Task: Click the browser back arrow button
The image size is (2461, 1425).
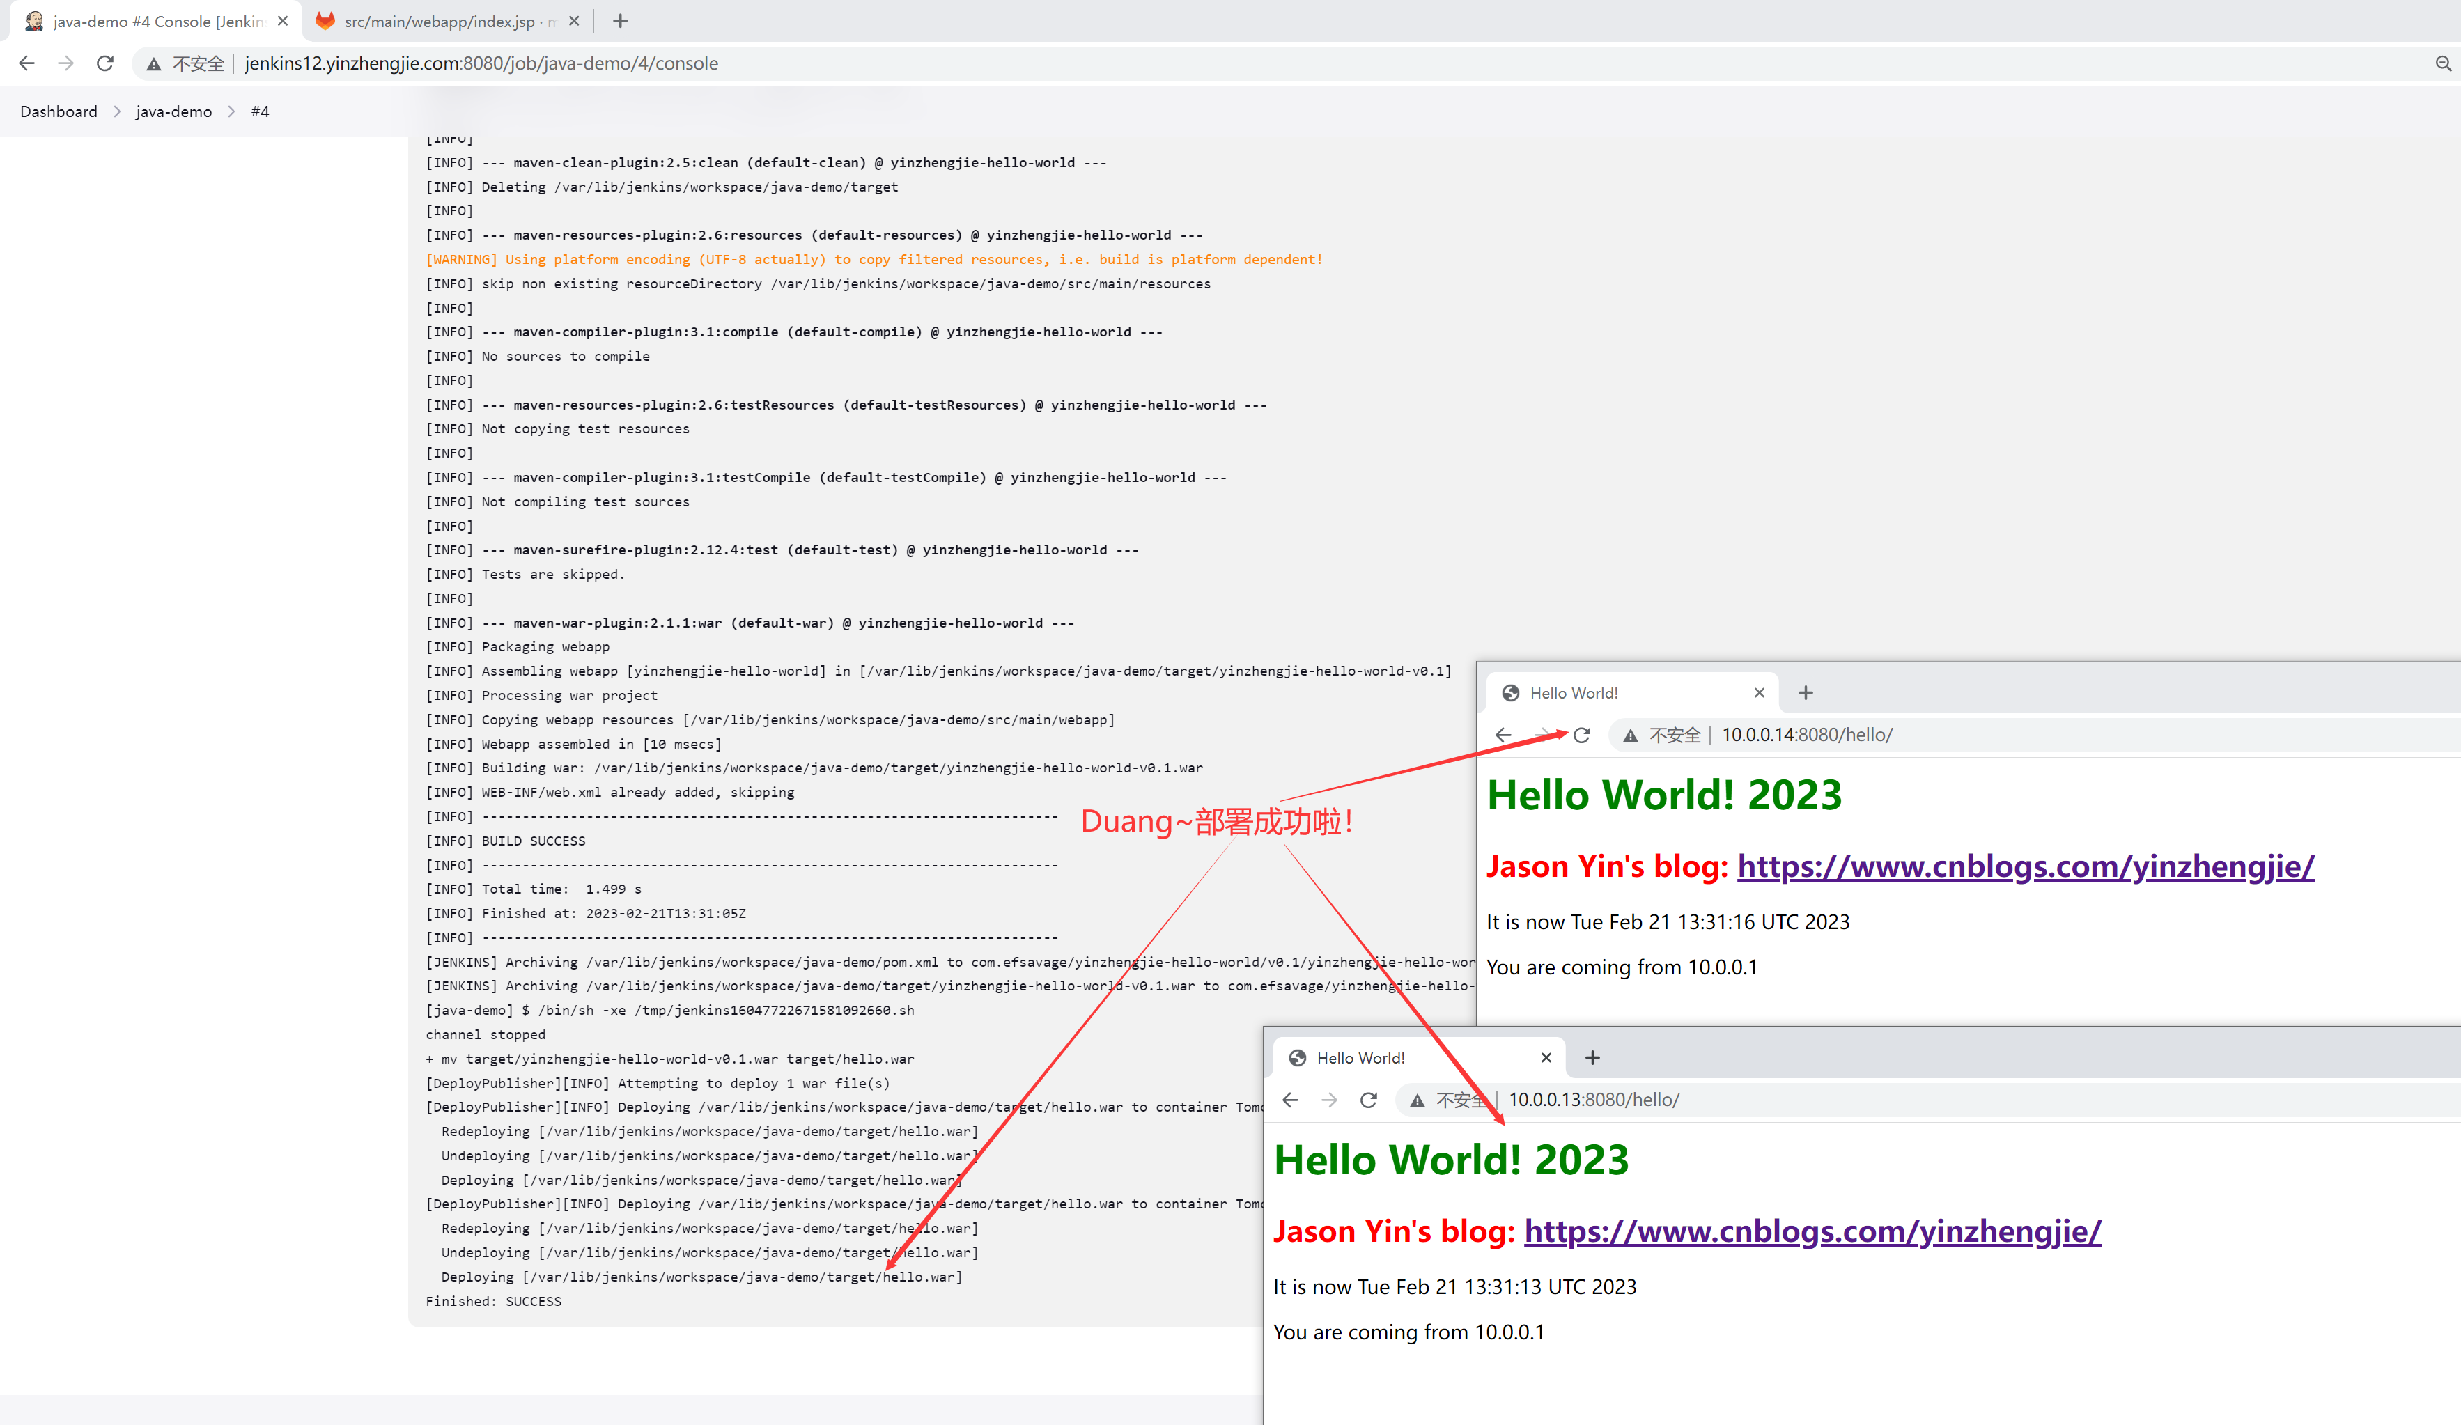Action: coord(26,63)
